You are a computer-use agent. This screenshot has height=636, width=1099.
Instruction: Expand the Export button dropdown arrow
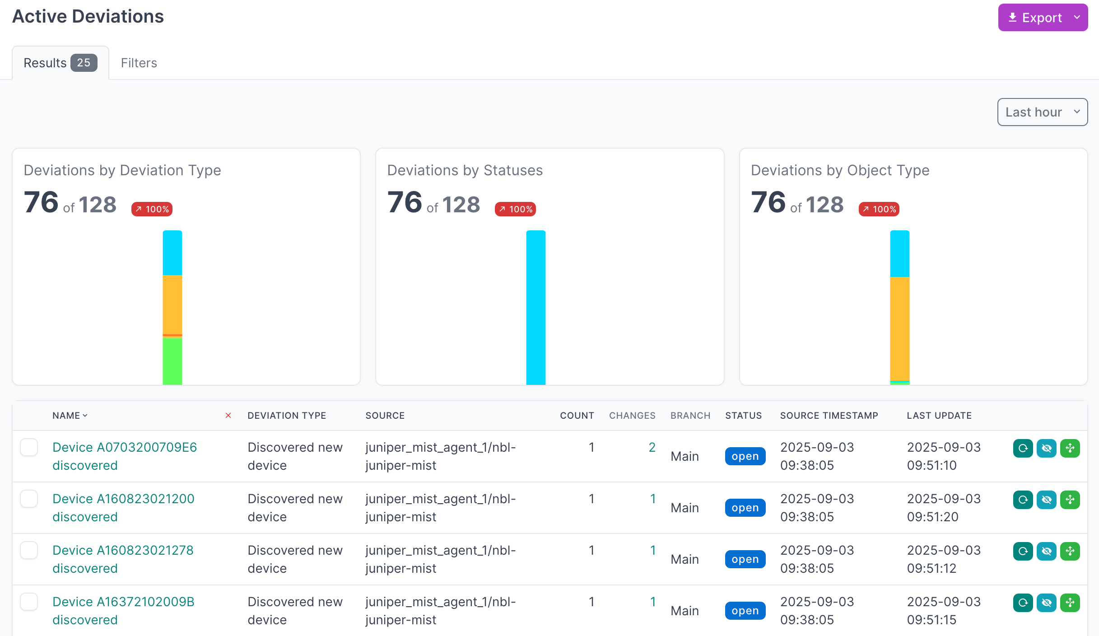pos(1077,18)
